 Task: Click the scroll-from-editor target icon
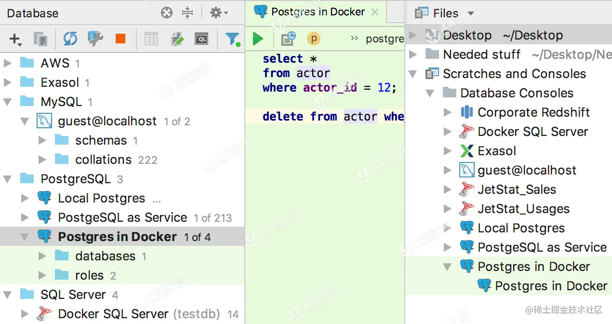pos(167,13)
